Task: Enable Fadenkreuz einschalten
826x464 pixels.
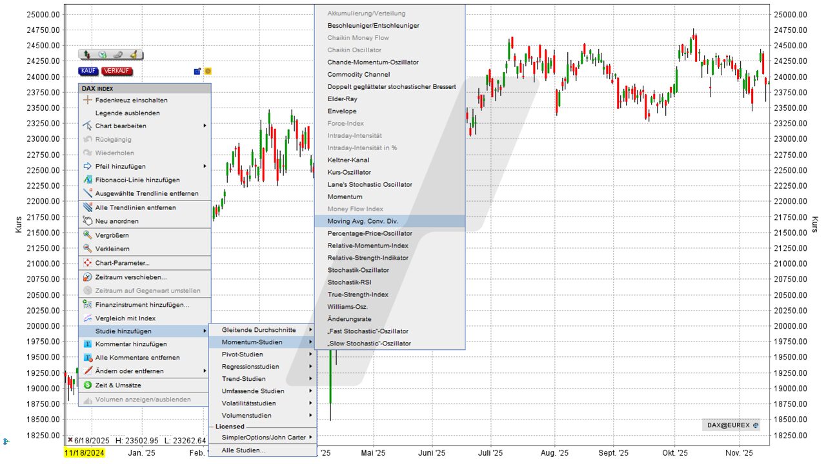Action: coord(132,100)
